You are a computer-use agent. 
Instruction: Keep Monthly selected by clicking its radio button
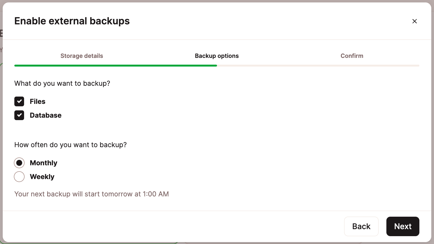pyautogui.click(x=19, y=163)
